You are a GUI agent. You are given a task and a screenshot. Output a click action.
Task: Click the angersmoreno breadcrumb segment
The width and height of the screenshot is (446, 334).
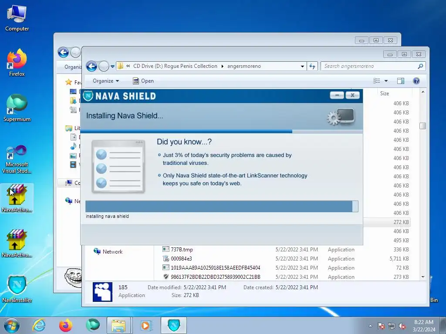click(244, 66)
